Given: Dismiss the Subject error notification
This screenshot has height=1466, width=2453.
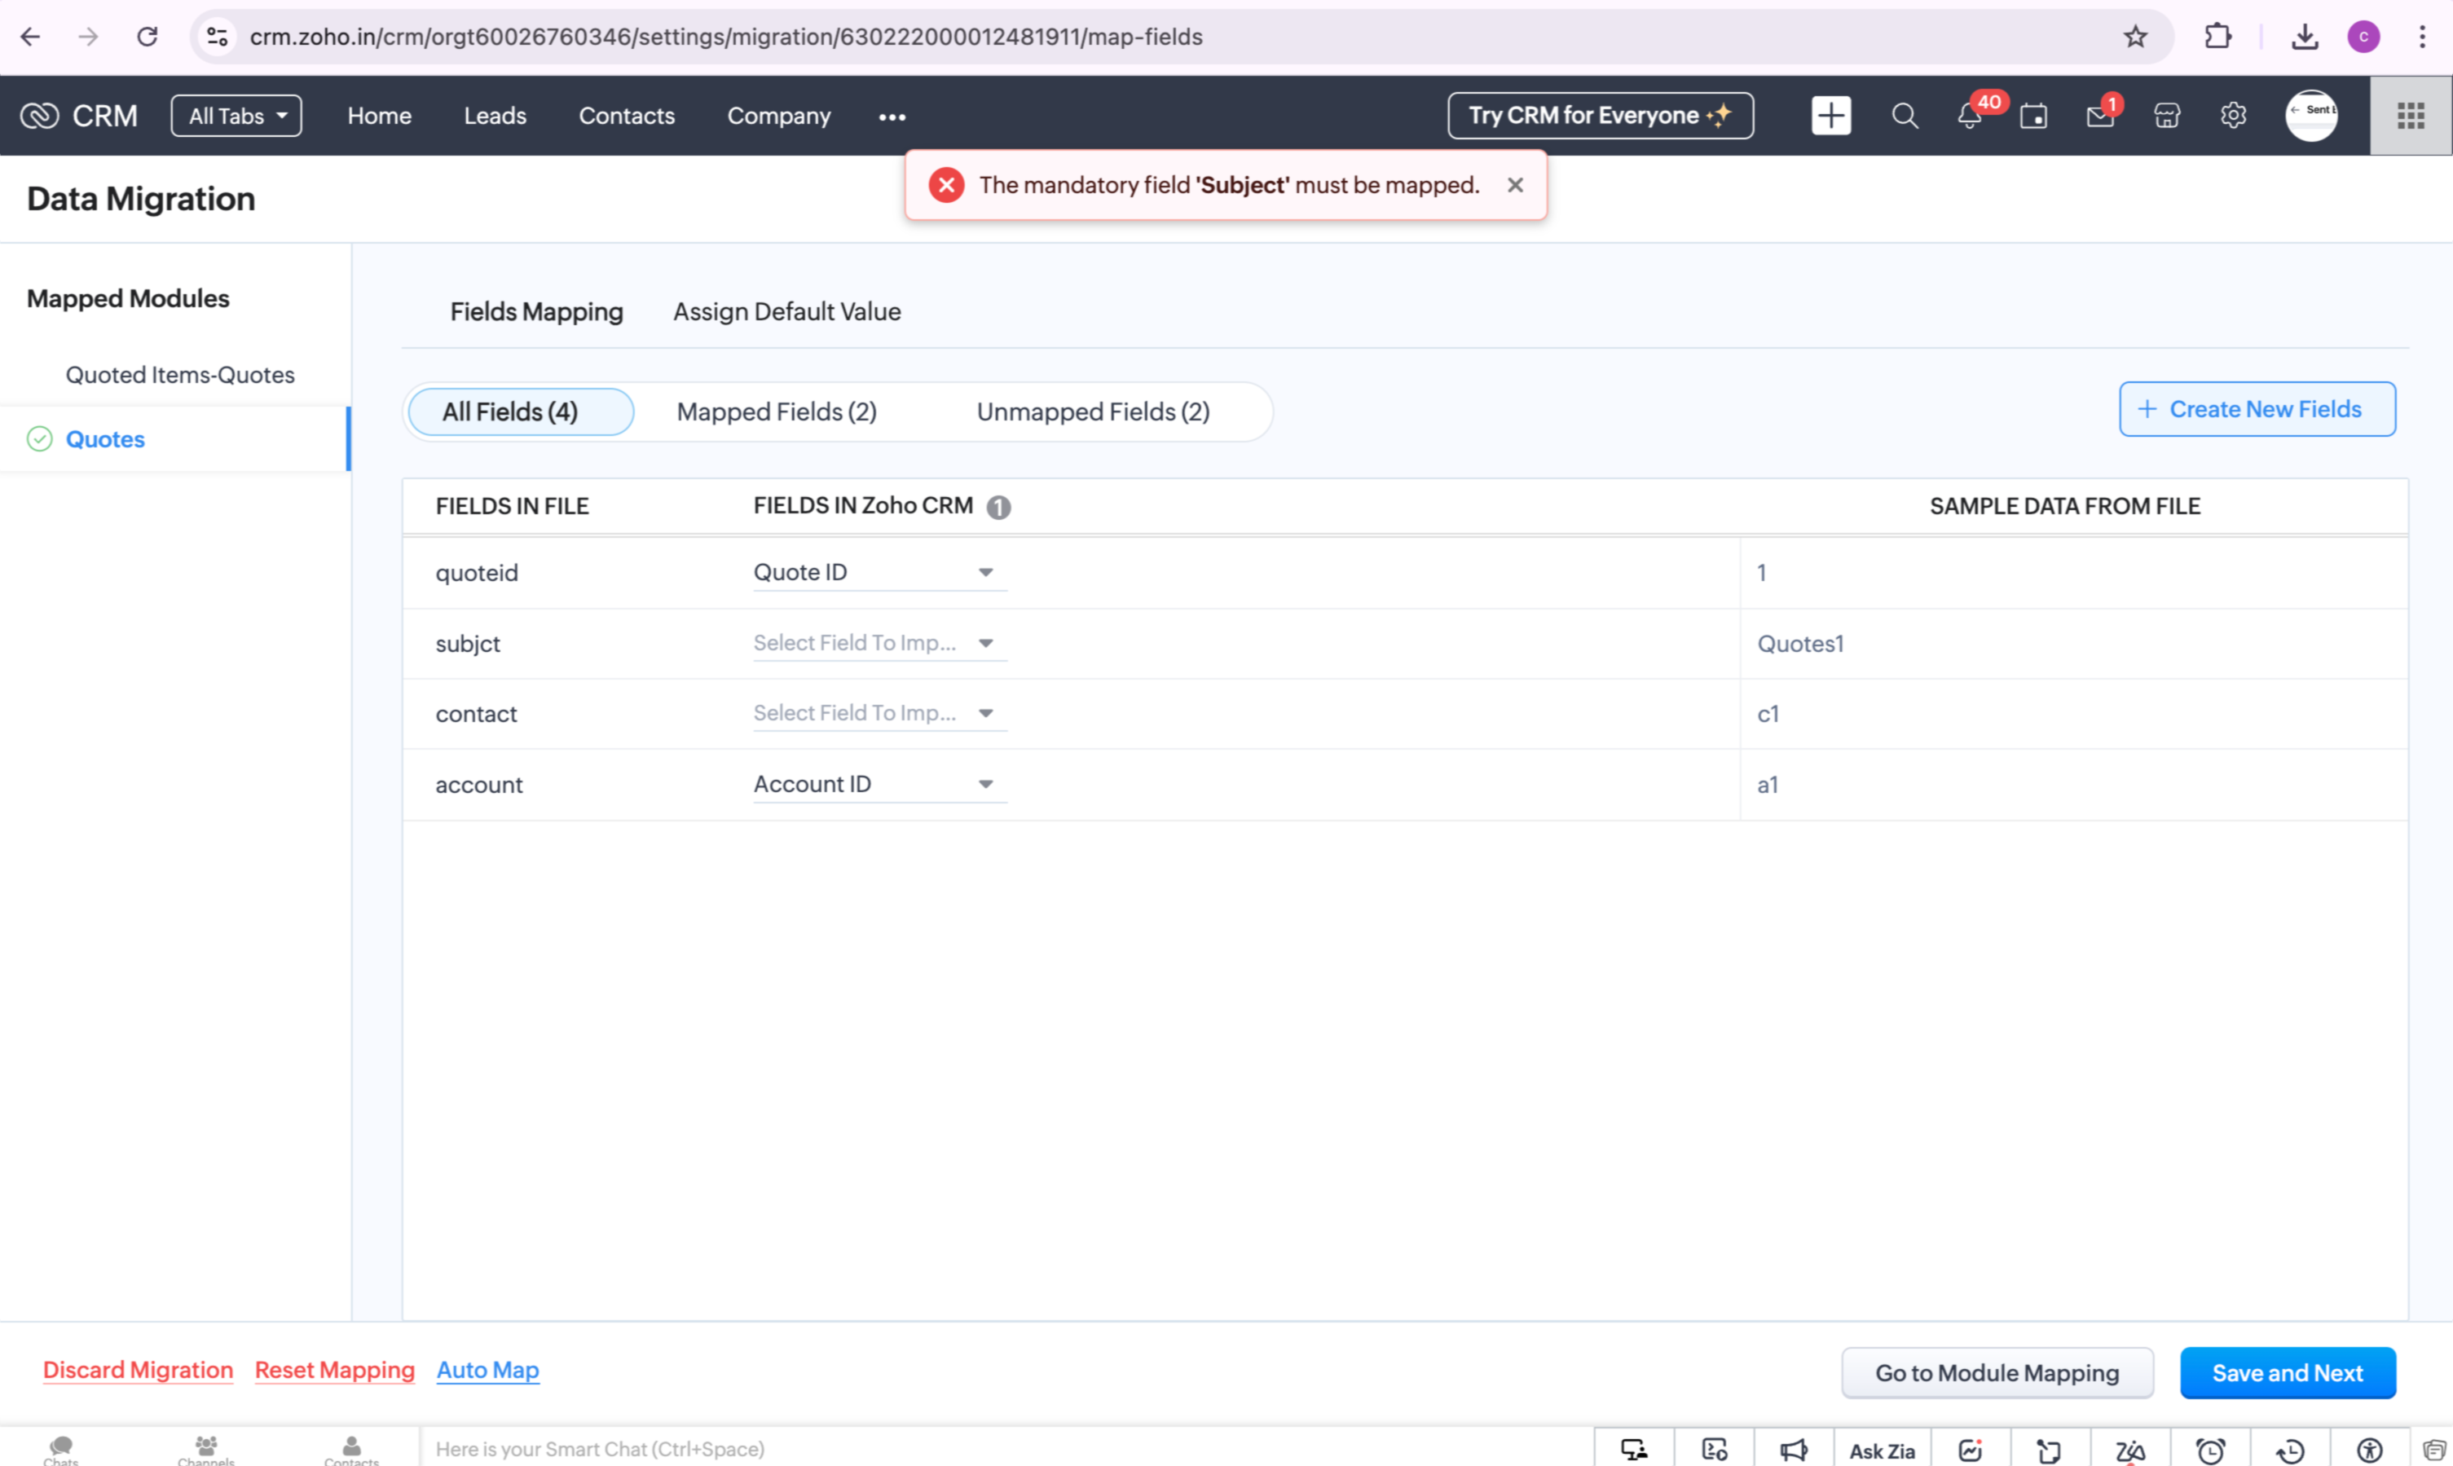Looking at the screenshot, I should tap(1514, 185).
